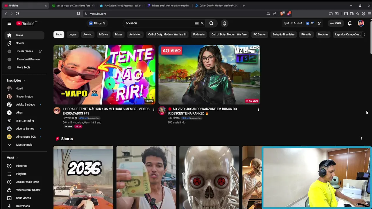Click the share page icon in address bar
Image resolution: width=372 pixels, height=209 pixels.
coord(275,14)
